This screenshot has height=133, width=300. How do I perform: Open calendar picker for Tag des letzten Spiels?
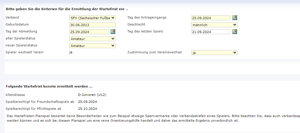[235, 32]
